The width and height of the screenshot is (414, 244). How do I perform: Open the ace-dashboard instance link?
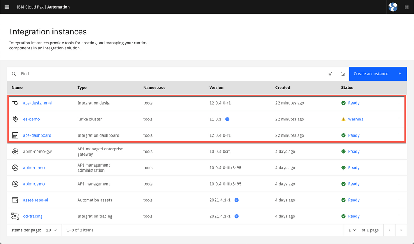click(x=37, y=135)
